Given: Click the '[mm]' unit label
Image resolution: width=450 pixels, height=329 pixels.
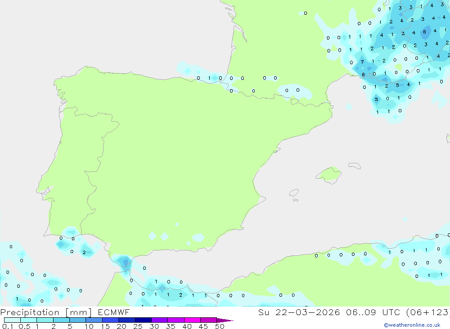Looking at the screenshot, I should point(79,312).
